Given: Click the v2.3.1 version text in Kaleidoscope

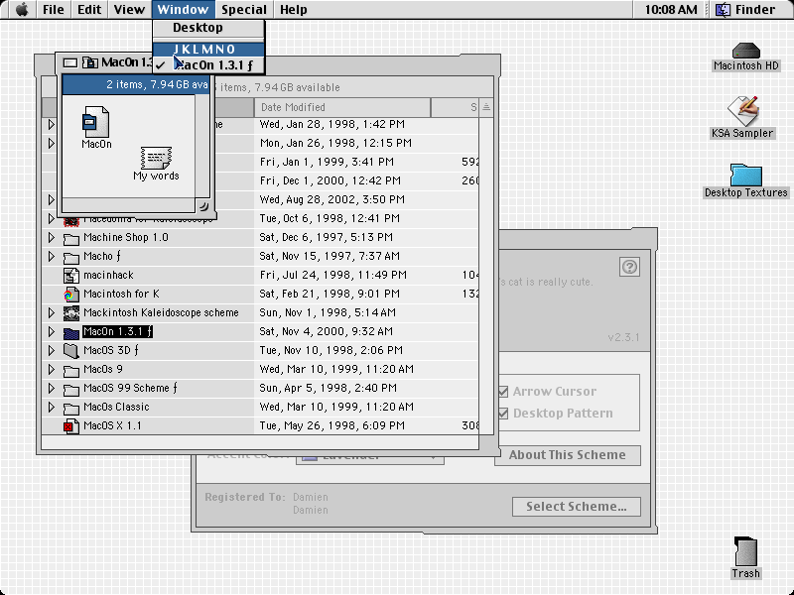Looking at the screenshot, I should pos(623,337).
